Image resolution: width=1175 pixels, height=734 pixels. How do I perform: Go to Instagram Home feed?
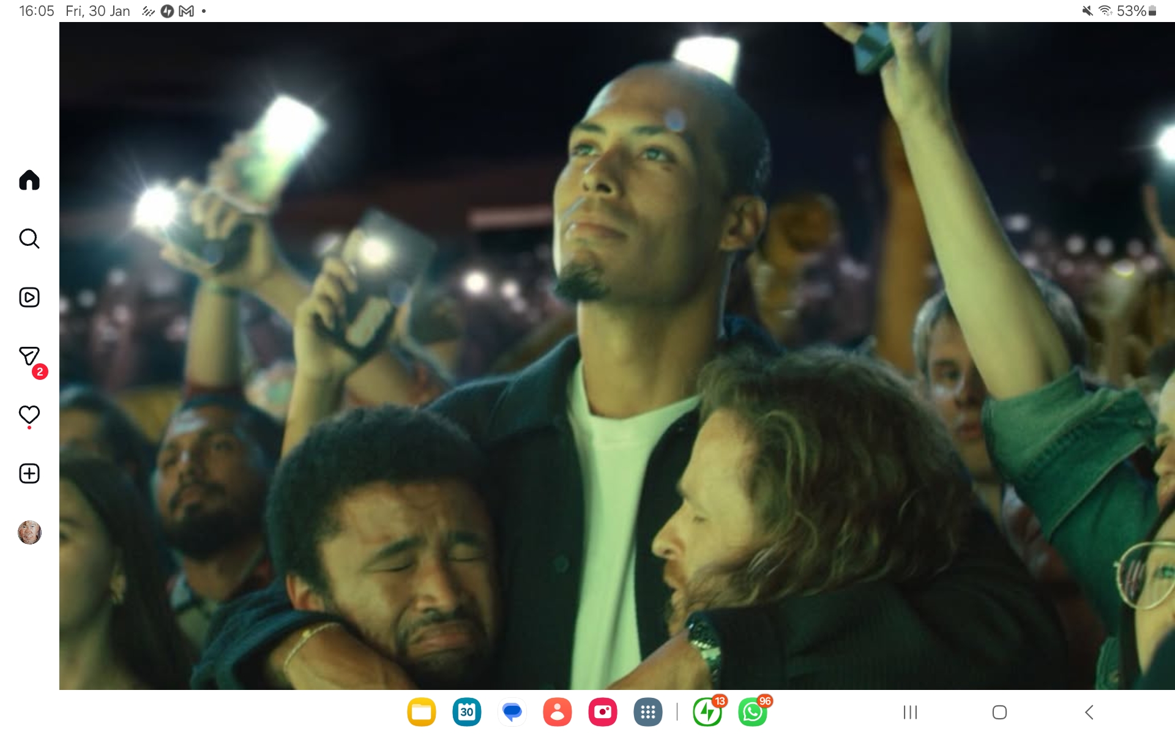[x=29, y=180]
